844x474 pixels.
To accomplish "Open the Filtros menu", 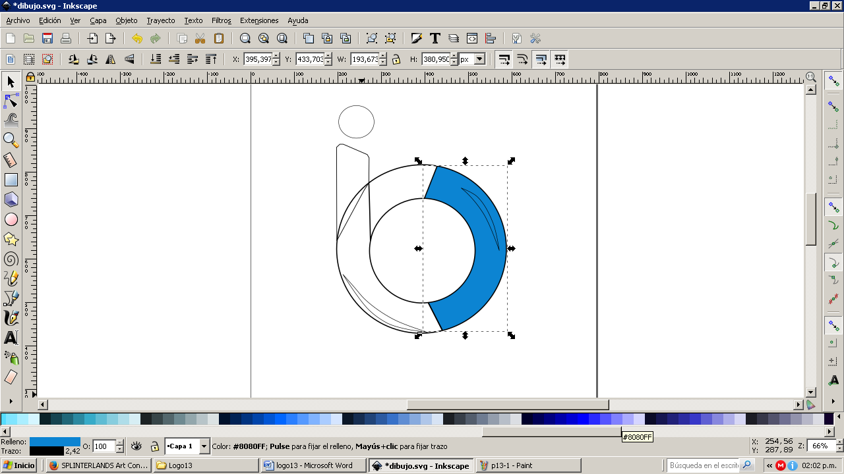I will tap(221, 20).
